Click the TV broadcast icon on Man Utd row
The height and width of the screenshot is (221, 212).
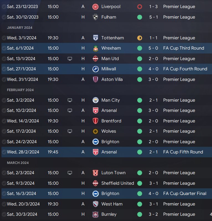(70, 59)
